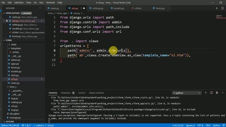Open the terminal selector dropdown 1: python

(x=187, y=93)
